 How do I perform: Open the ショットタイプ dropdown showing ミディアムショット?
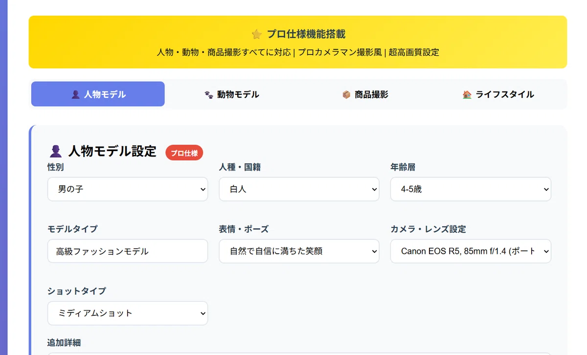coord(128,313)
